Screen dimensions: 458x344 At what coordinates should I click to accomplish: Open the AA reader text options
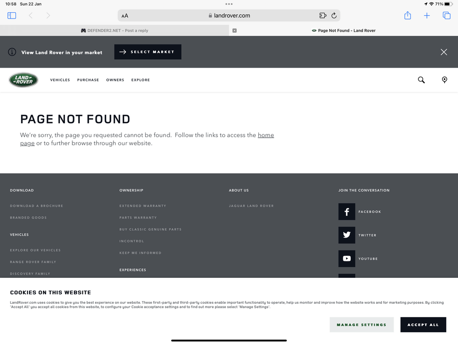coord(125,16)
